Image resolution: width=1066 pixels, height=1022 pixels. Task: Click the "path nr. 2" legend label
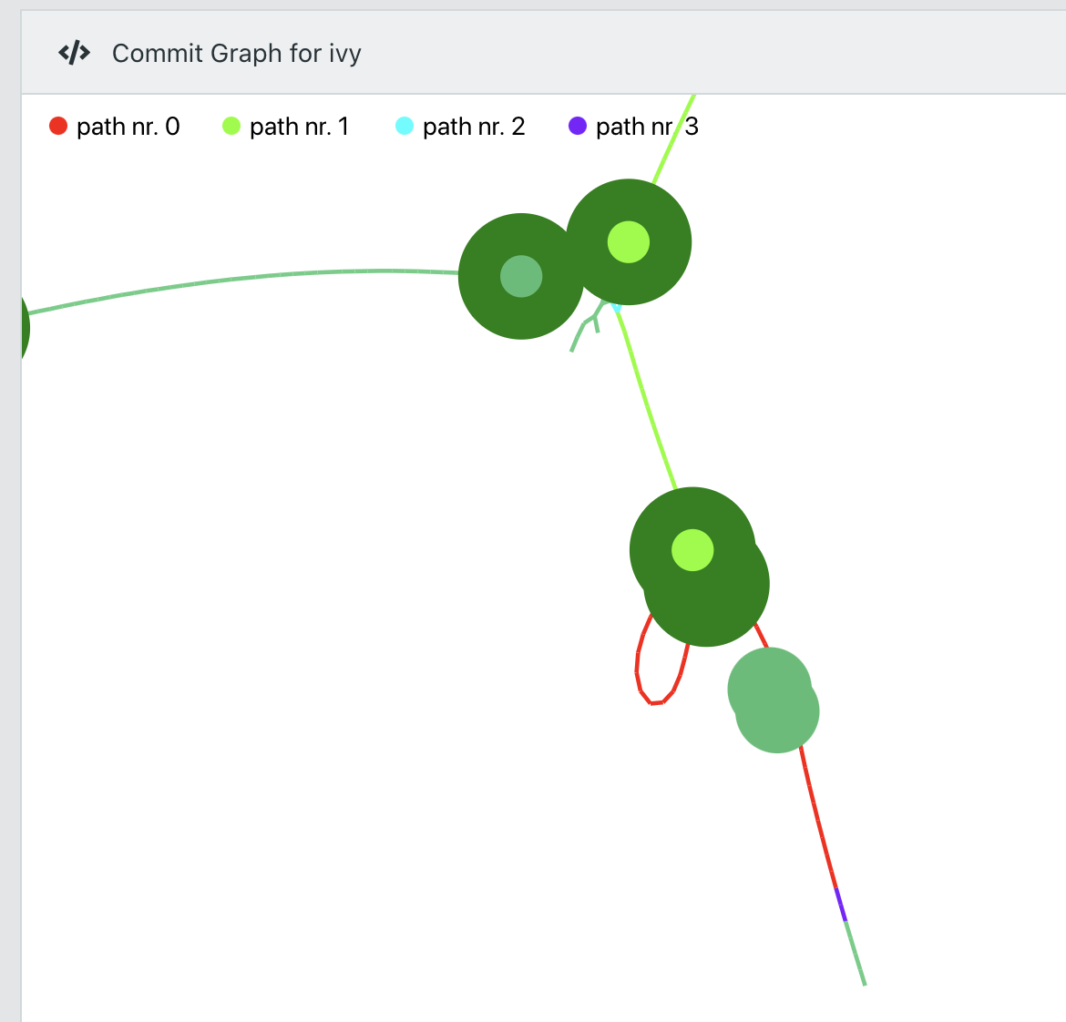[x=474, y=127]
